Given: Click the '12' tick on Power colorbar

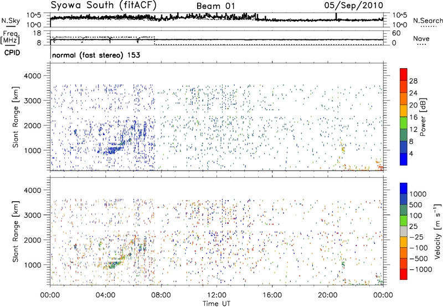Looking at the screenshot, I should (x=413, y=130).
